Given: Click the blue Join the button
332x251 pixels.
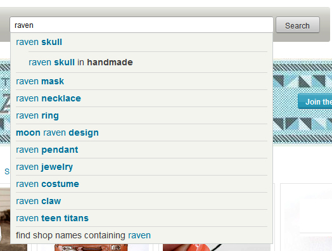Looking at the screenshot, I should 315,102.
